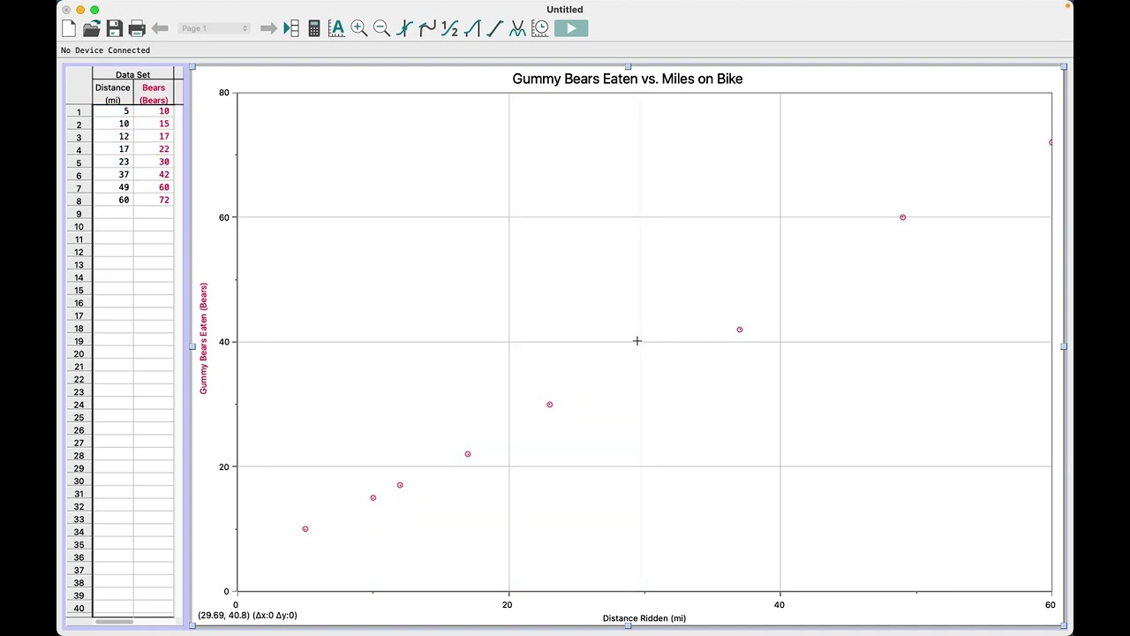Select the Bears column header
Image resolution: width=1130 pixels, height=636 pixels.
pos(154,94)
